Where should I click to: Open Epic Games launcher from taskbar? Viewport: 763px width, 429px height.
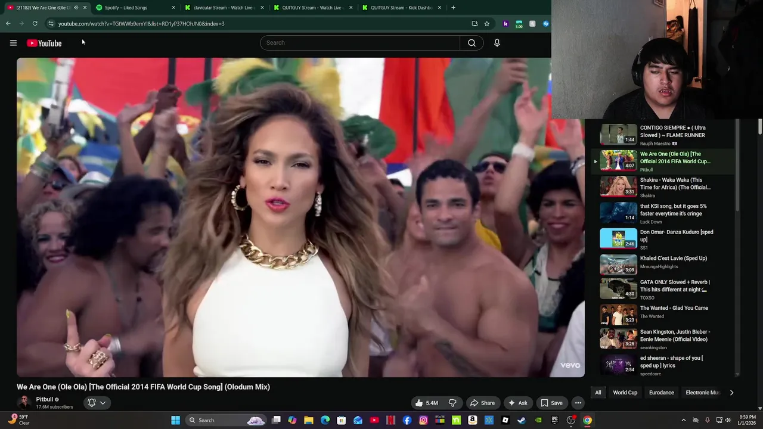[554, 420]
